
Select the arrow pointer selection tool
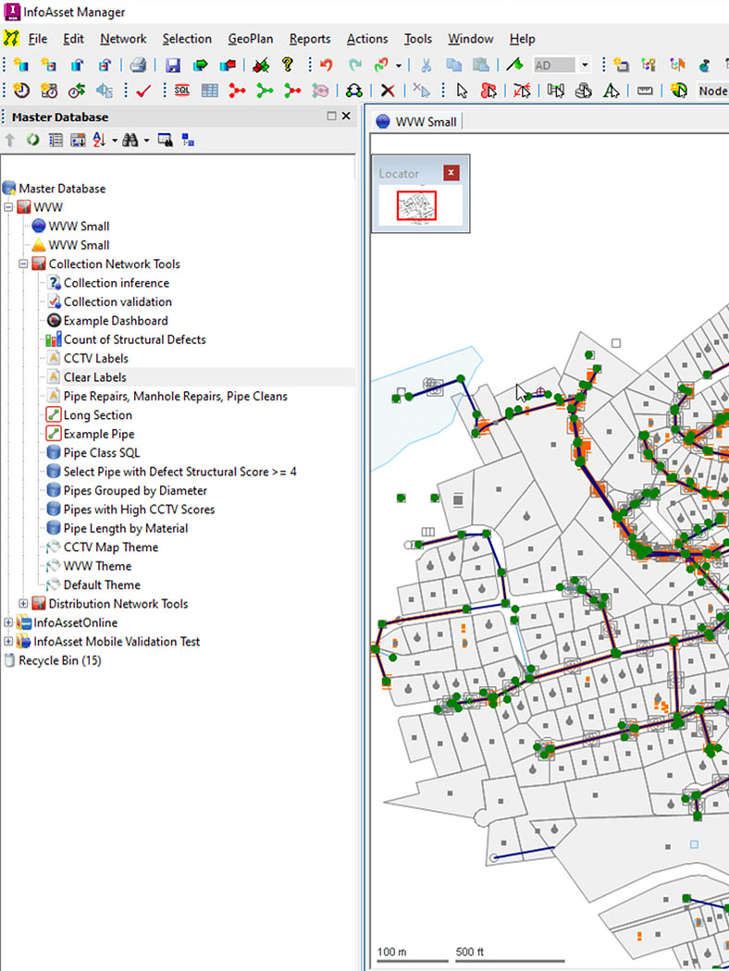pyautogui.click(x=463, y=91)
